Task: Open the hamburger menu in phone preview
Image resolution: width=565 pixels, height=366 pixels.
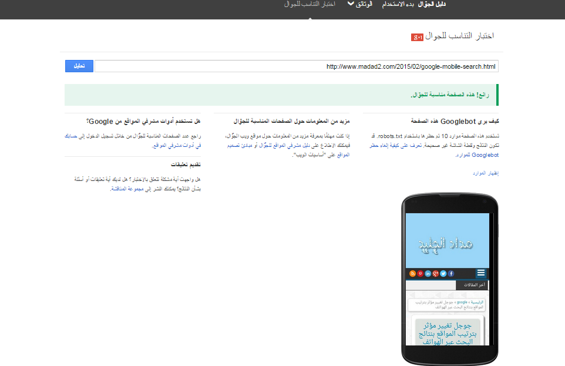Action: coord(480,273)
